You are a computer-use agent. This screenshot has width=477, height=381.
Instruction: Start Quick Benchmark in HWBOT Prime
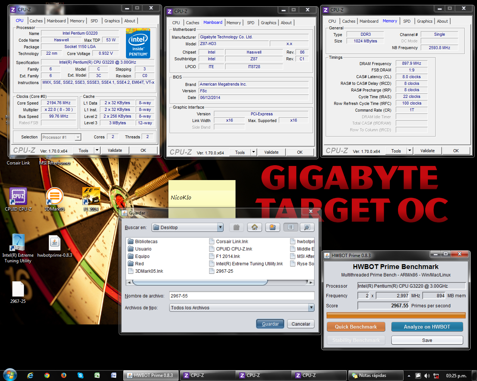[x=356, y=327]
